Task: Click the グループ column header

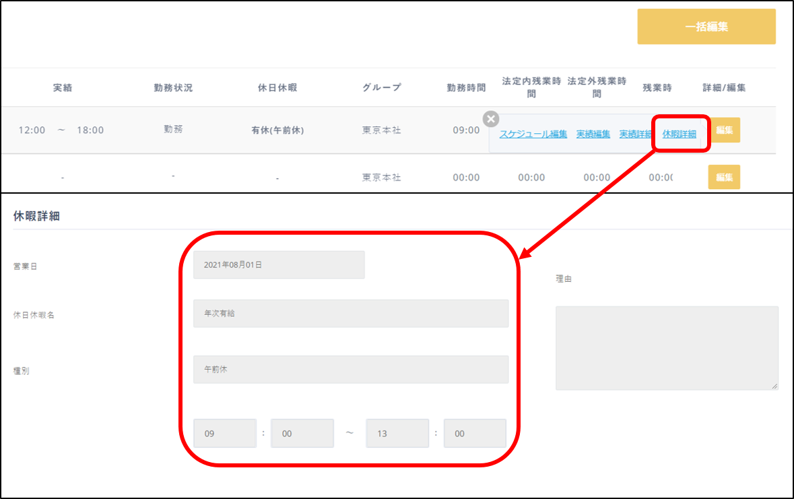Action: 381,88
